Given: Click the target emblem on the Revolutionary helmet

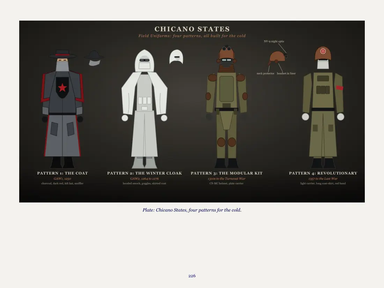Looking at the screenshot, I should tap(323, 51).
